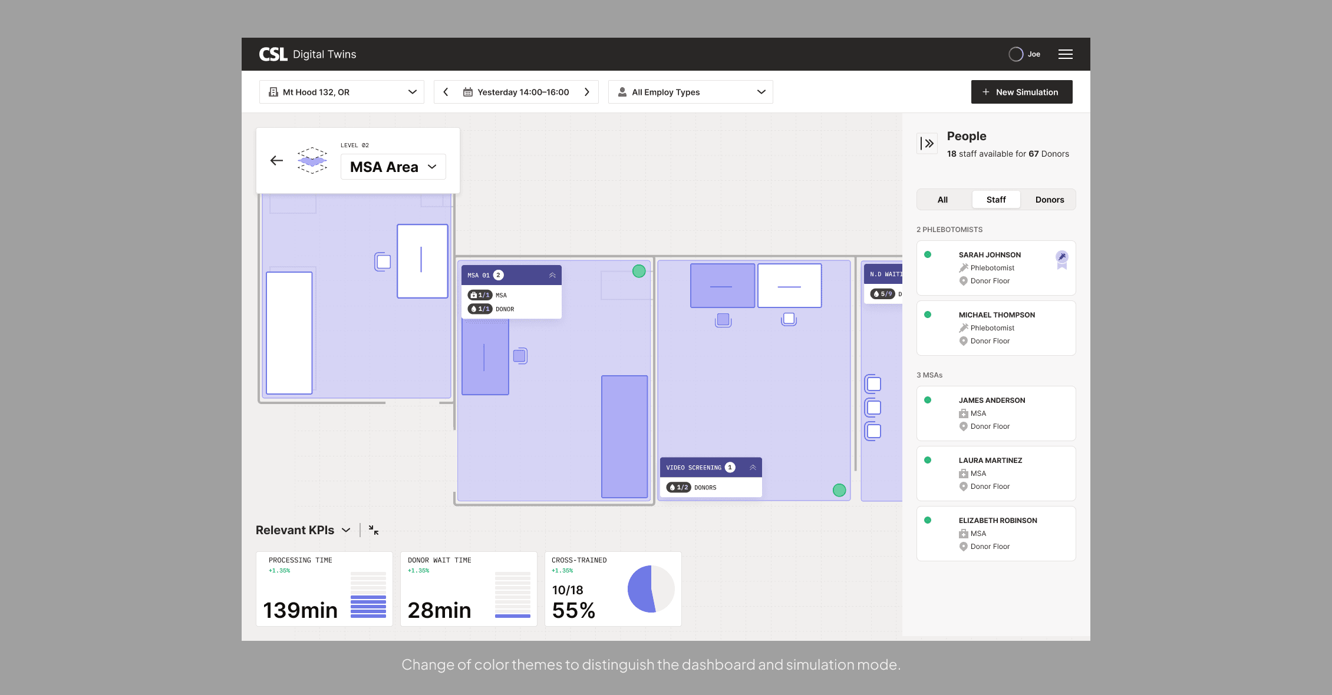Click top waiting chair in N.D area
Screen dimensions: 1332x695
pyautogui.click(x=873, y=384)
